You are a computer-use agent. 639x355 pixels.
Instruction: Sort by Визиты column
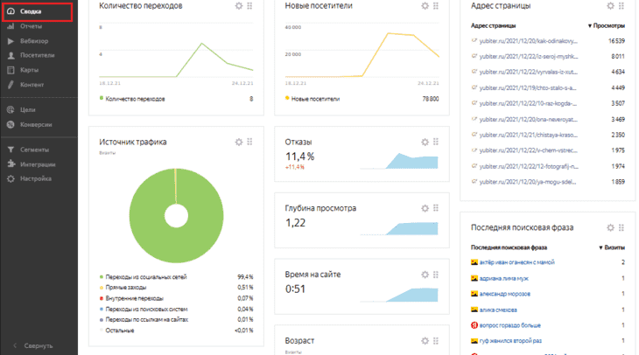pos(612,247)
